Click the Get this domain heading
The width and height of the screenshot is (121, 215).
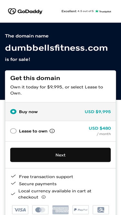click(x=35, y=78)
